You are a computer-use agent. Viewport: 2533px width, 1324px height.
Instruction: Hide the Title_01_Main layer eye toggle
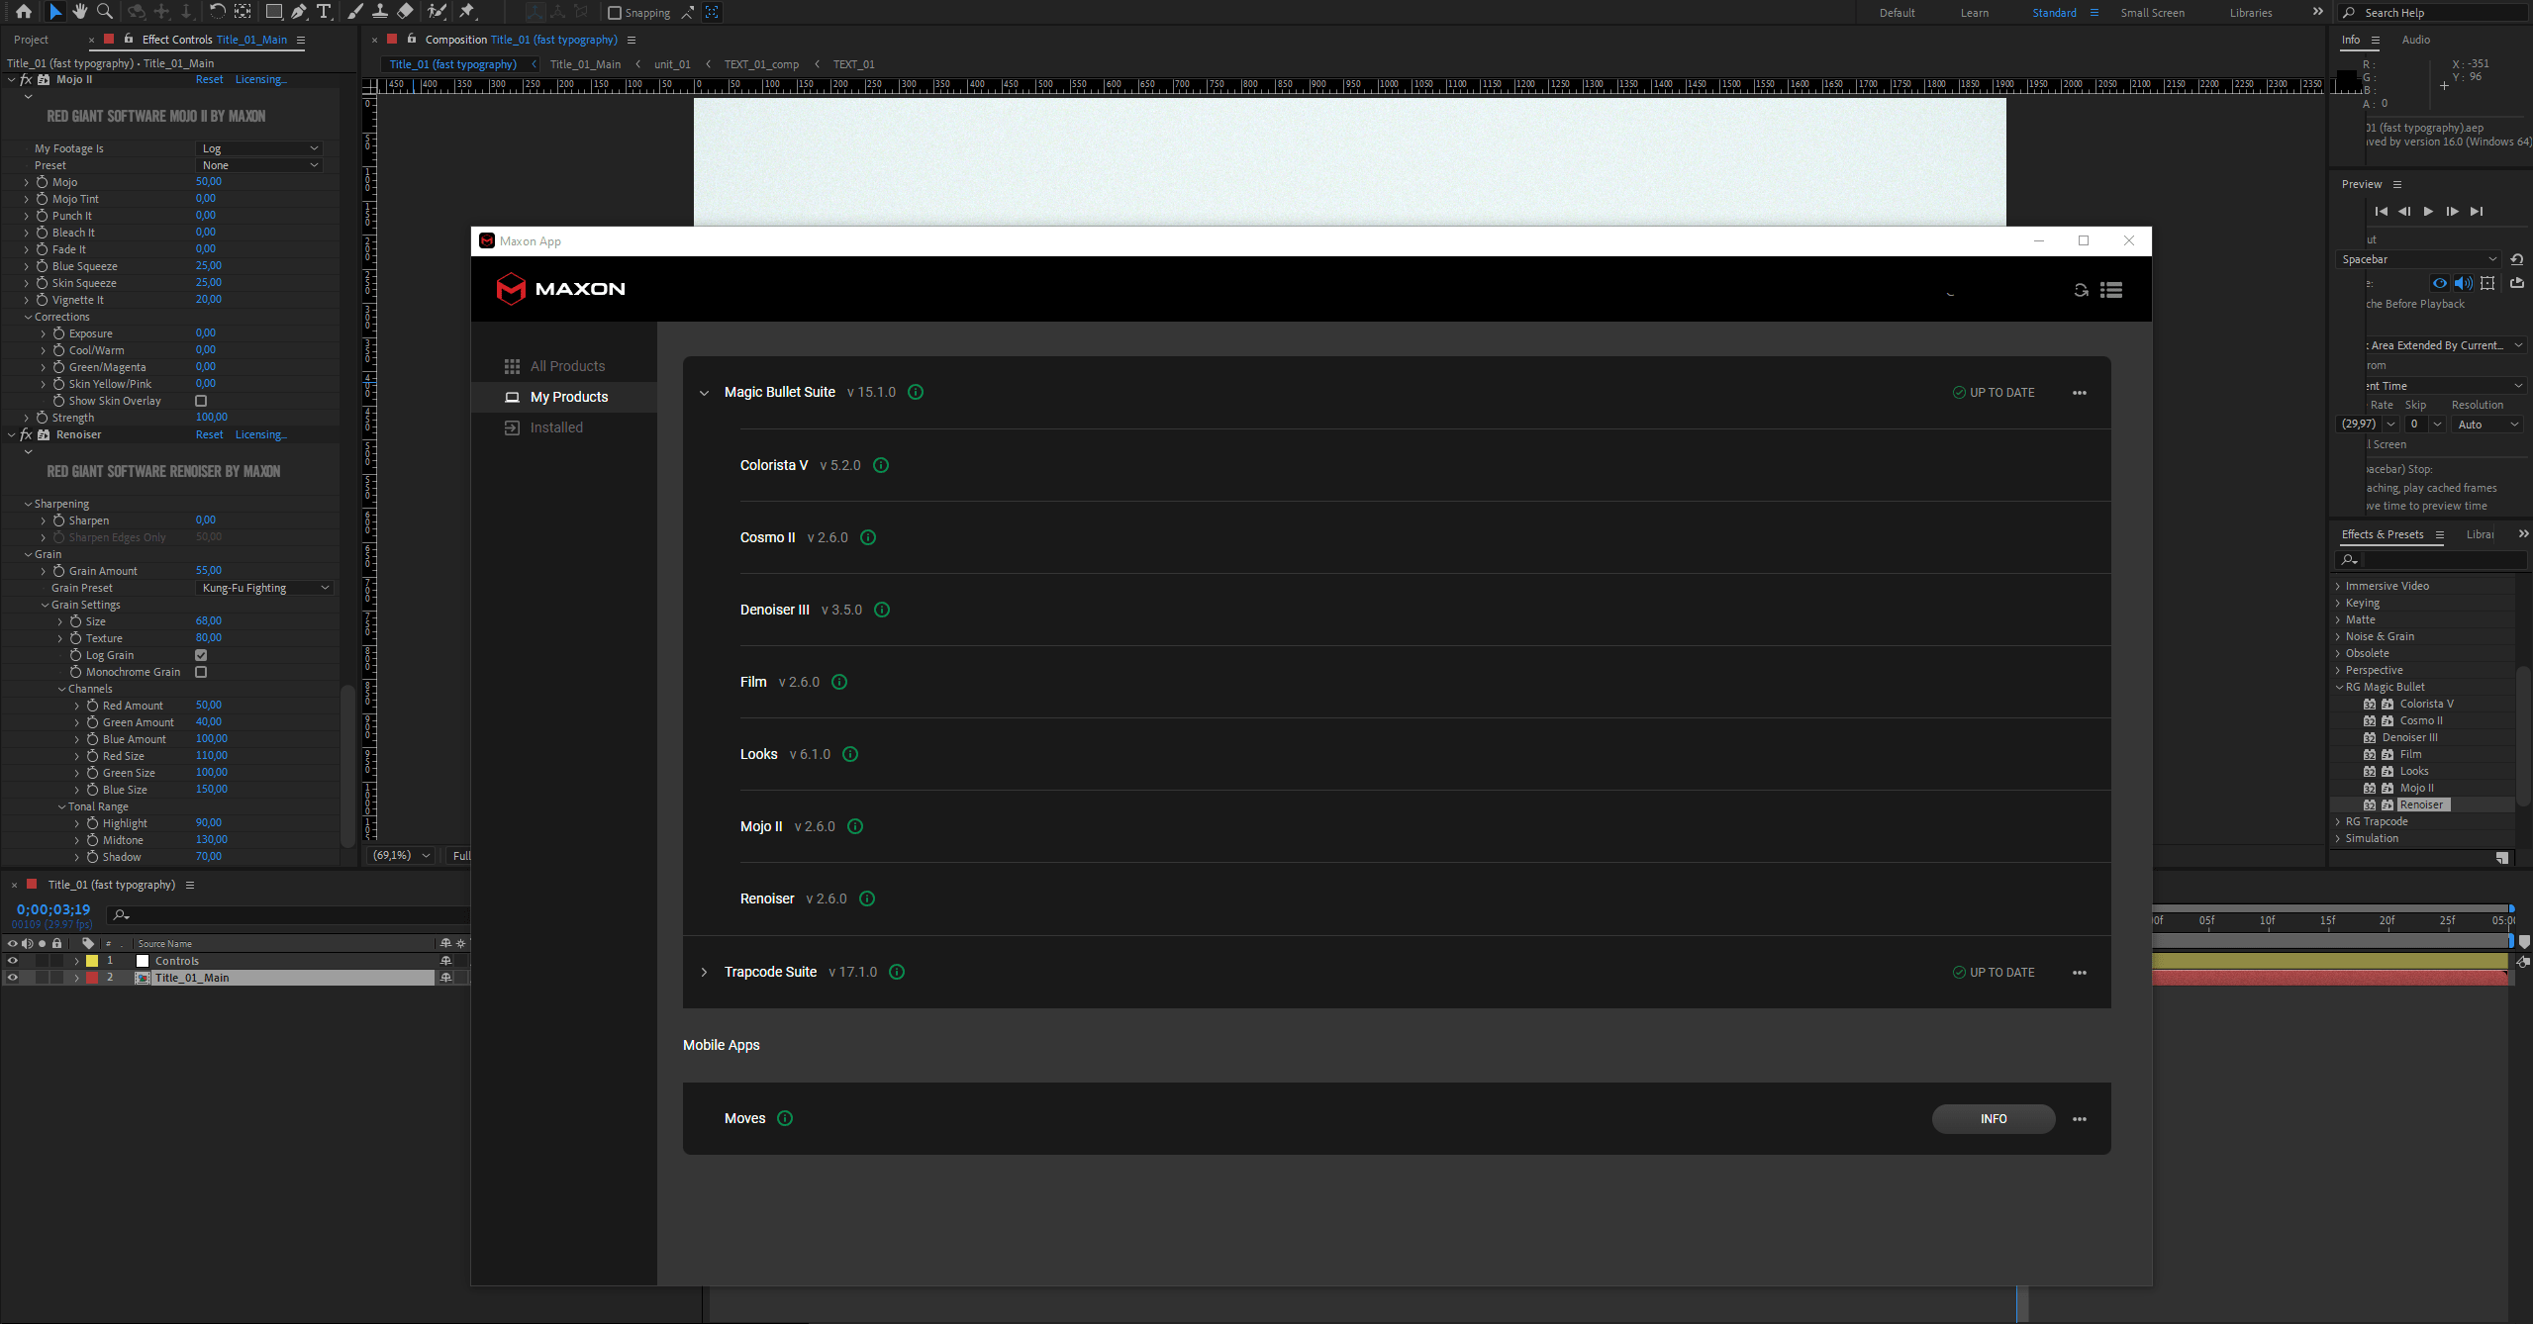pyautogui.click(x=13, y=978)
